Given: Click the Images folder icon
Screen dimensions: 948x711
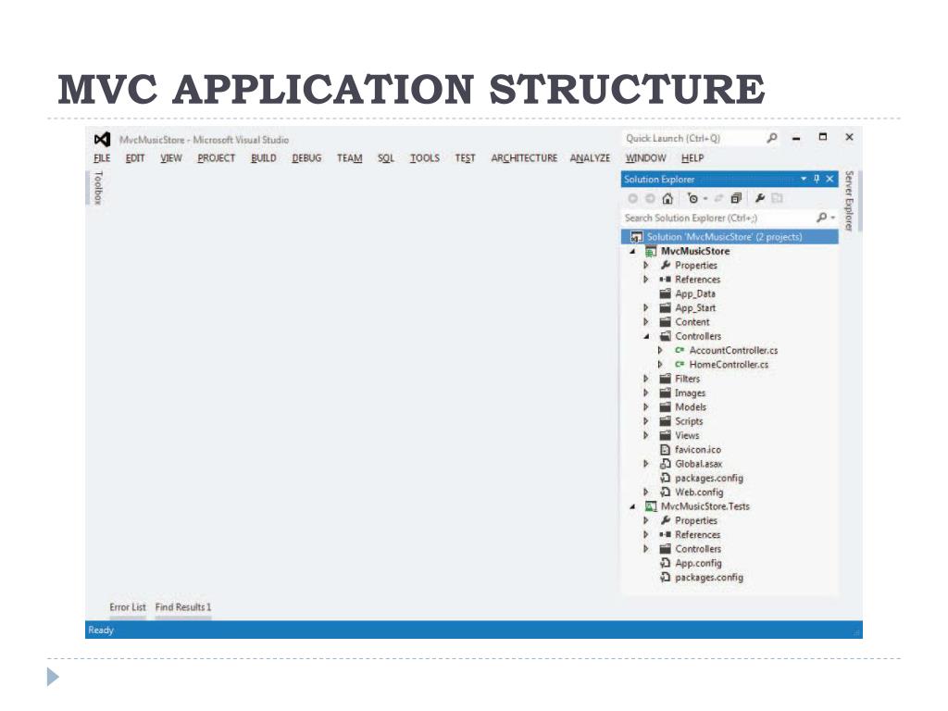Looking at the screenshot, I should point(665,393).
